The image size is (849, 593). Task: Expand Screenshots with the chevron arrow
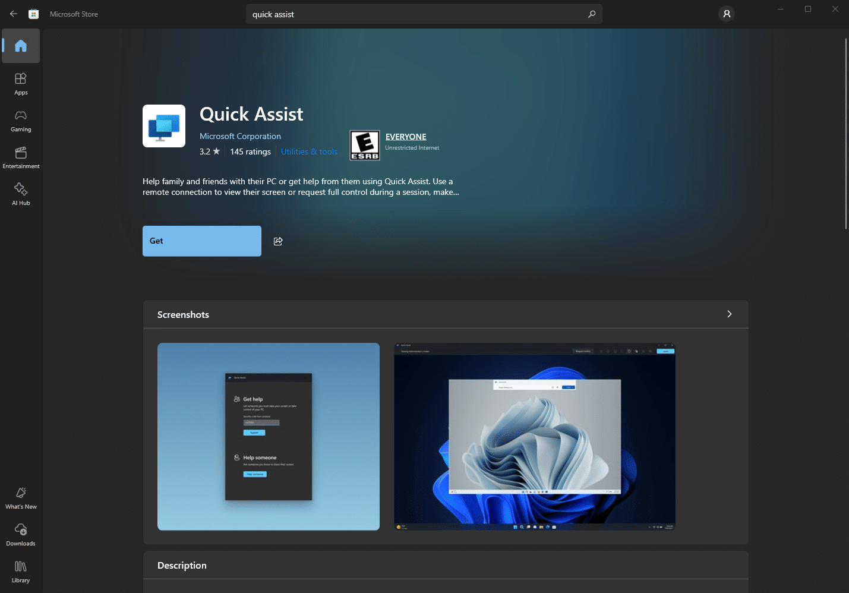(x=730, y=314)
